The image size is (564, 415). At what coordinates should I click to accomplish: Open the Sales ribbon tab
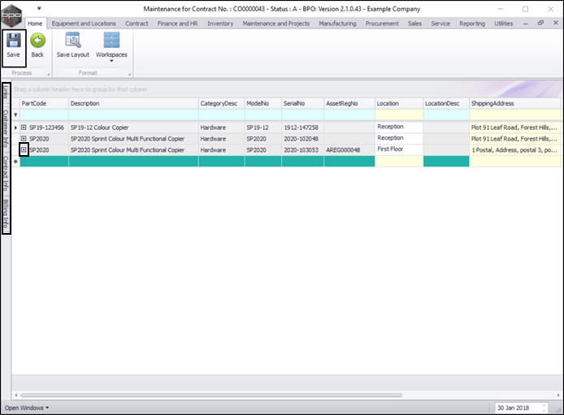(414, 24)
